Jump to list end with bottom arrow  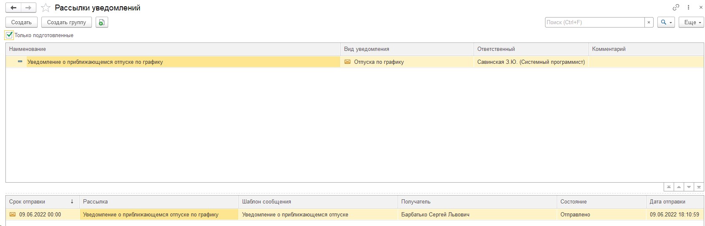coord(699,187)
